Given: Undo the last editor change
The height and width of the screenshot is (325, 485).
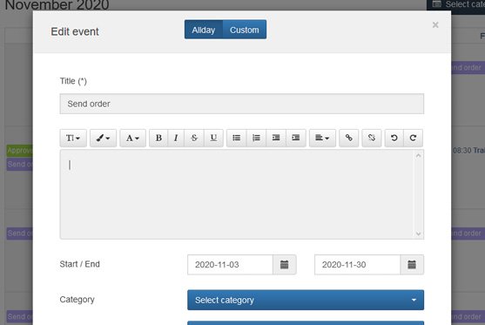Looking at the screenshot, I should click(394, 138).
